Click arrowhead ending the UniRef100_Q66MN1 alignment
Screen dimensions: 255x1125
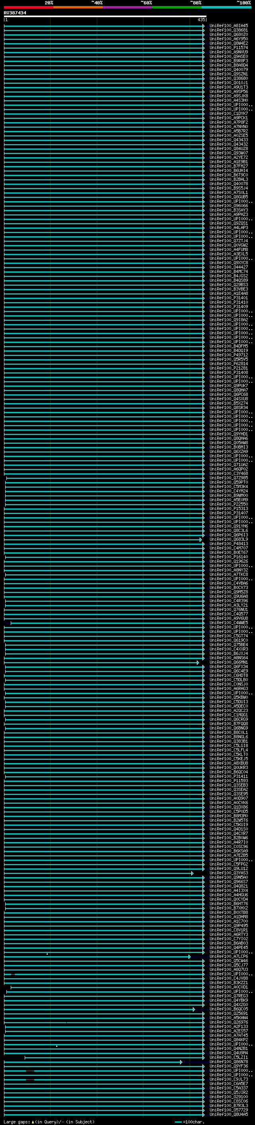coord(198,662)
